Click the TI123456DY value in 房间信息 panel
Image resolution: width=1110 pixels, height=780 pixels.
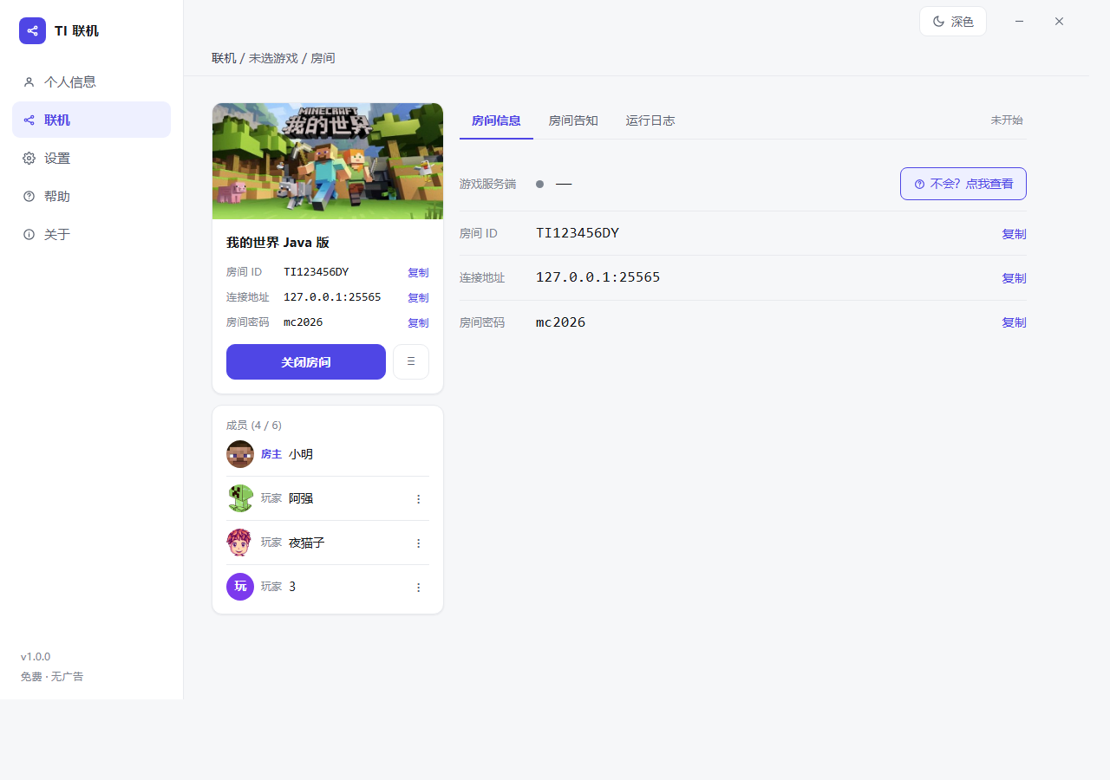[578, 233]
